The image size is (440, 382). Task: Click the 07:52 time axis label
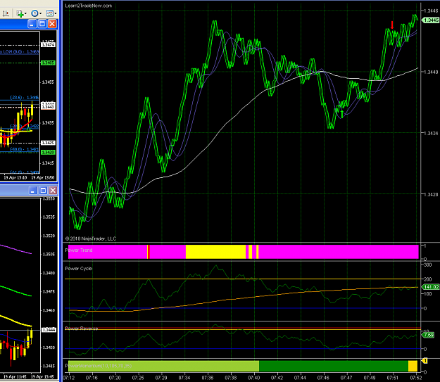[416, 378]
